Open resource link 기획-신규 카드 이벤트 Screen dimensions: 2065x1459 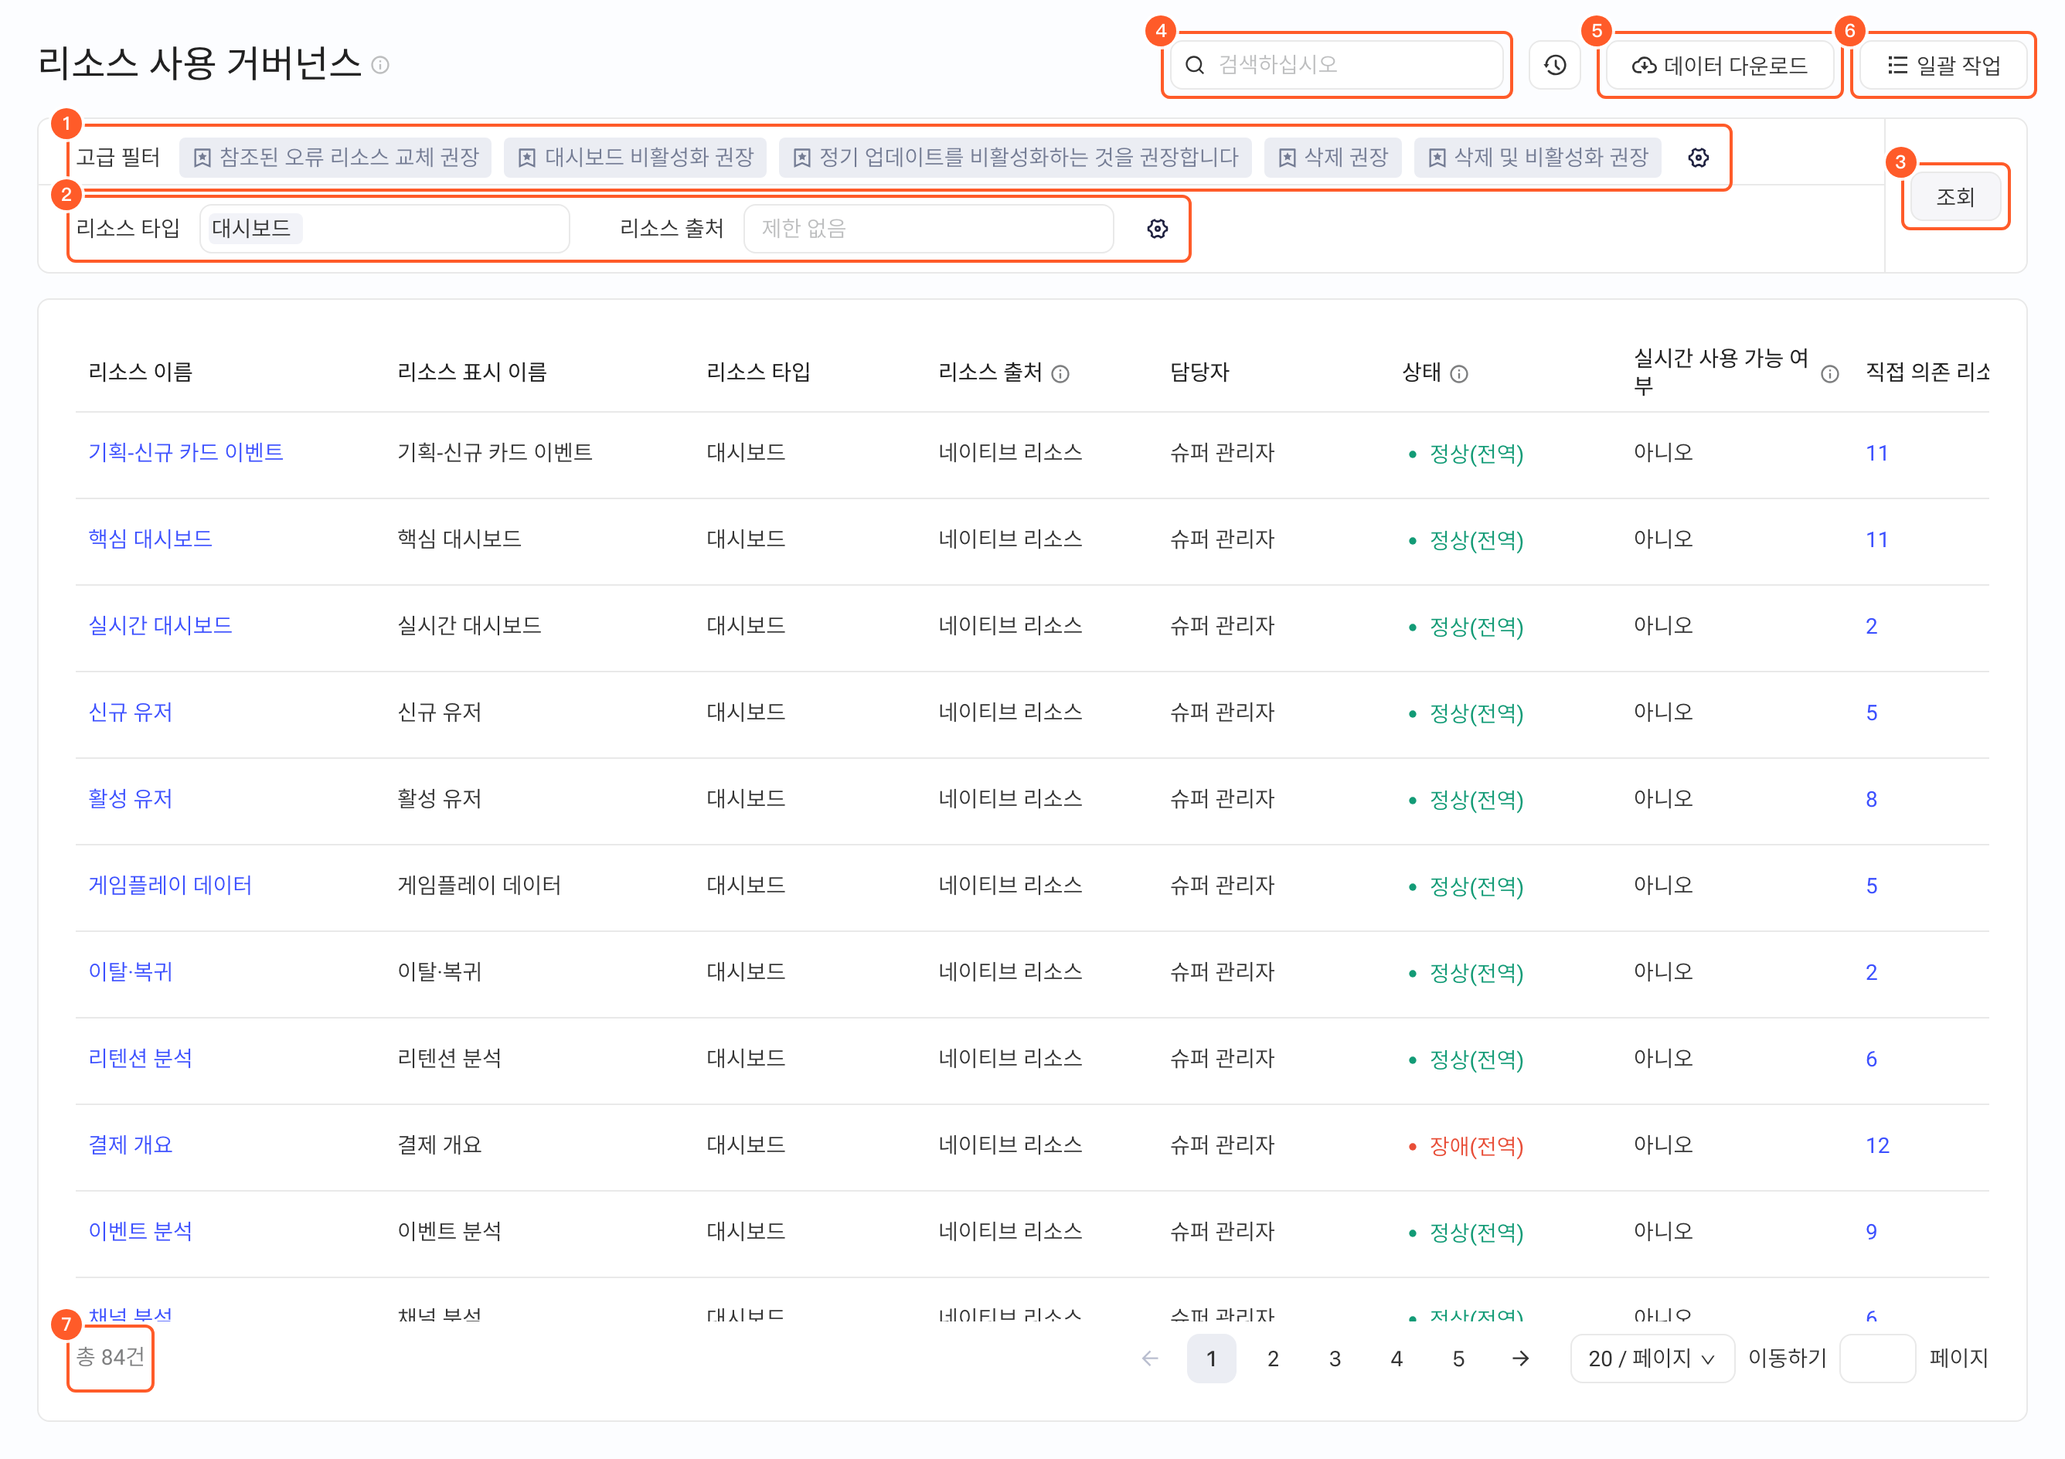coord(186,452)
